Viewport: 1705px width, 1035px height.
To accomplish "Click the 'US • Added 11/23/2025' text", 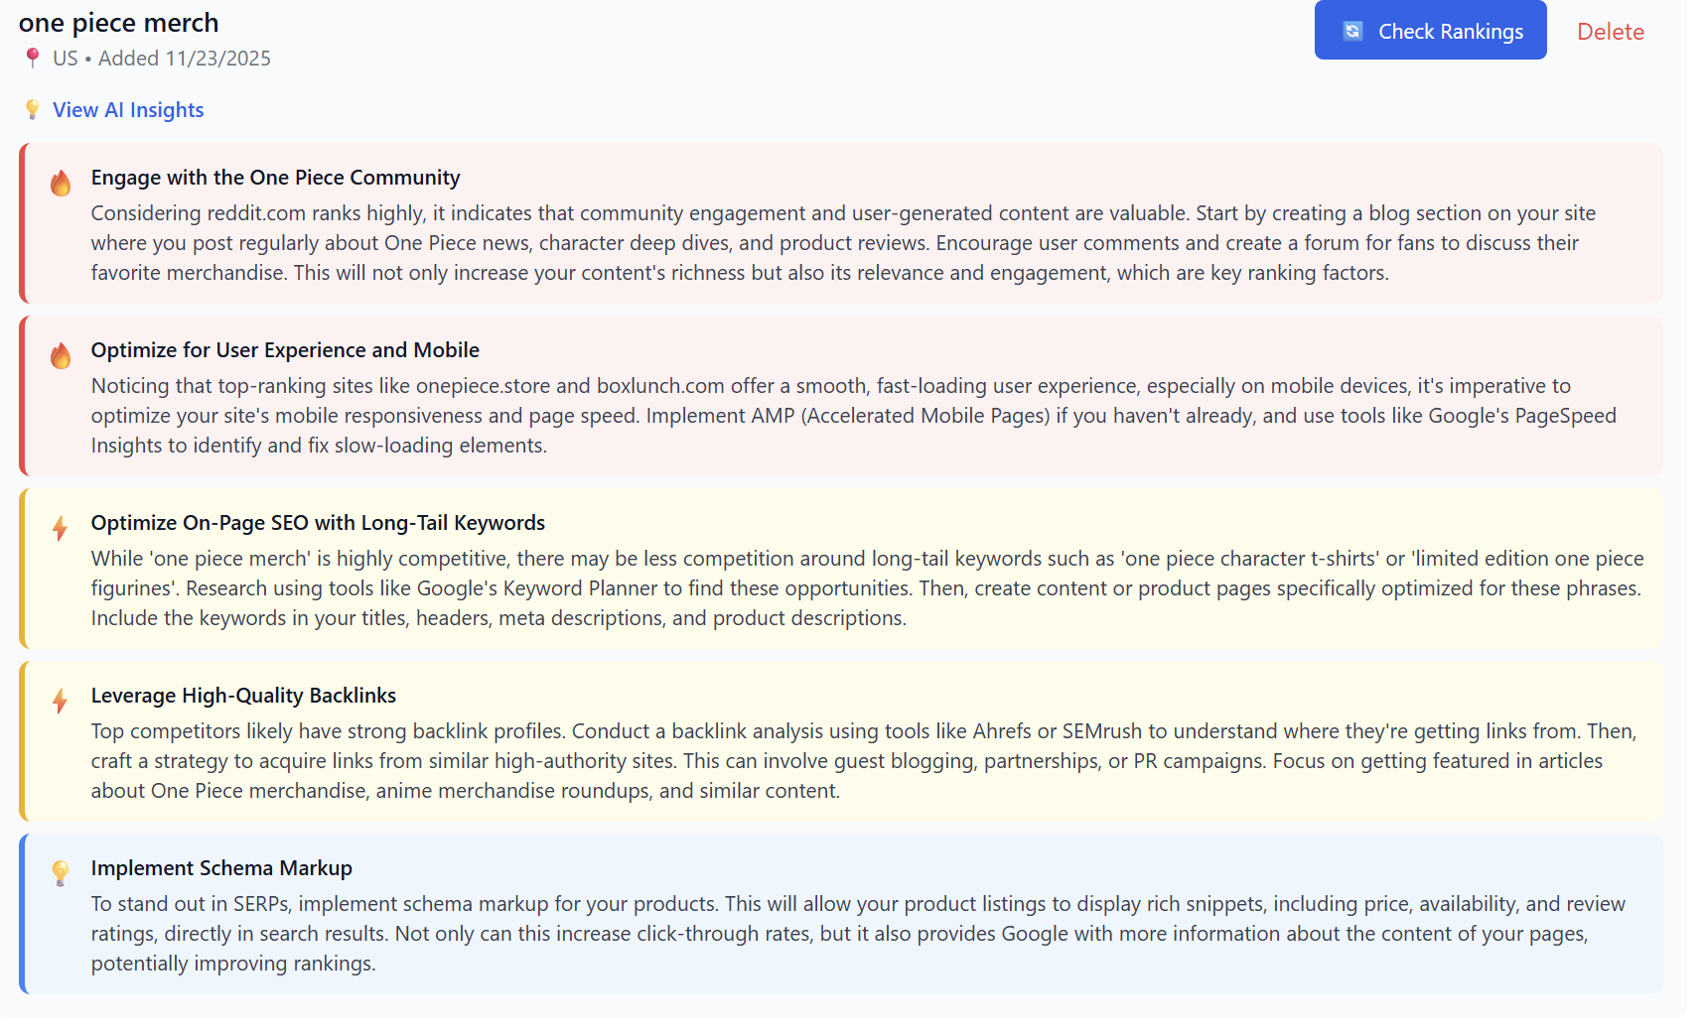I will 162,59.
